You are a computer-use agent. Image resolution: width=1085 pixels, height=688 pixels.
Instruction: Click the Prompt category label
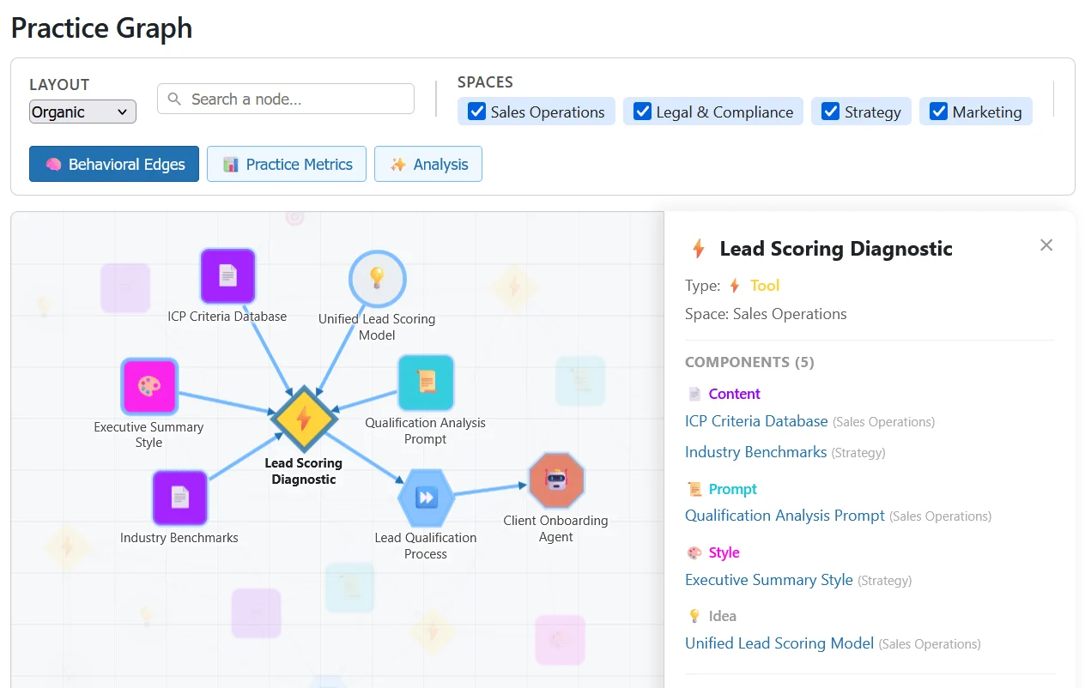coord(732,489)
